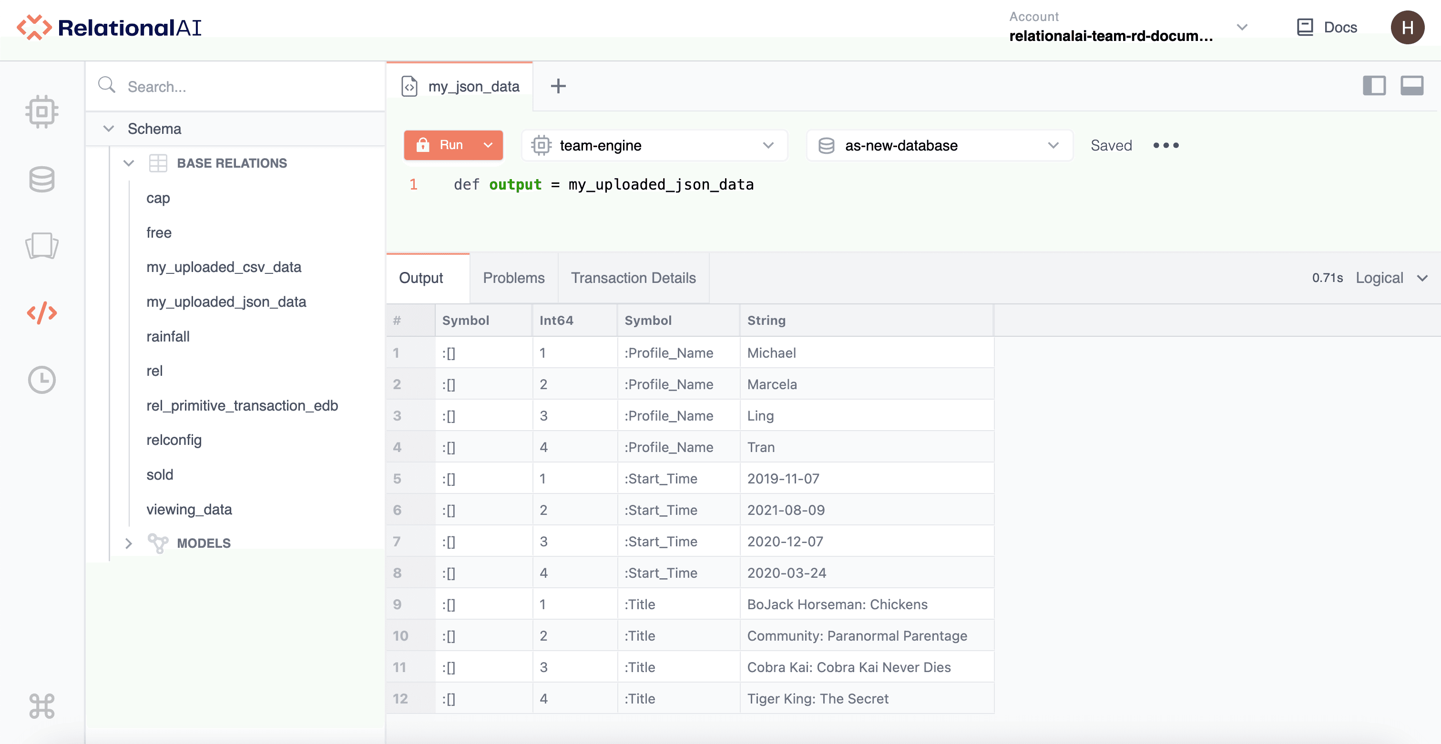Toggle the bottom output panel layout icon
Viewport: 1441px width, 744px height.
pos(1411,86)
